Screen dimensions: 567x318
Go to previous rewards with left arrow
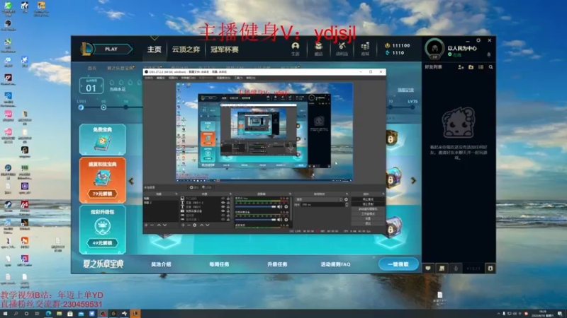click(131, 181)
